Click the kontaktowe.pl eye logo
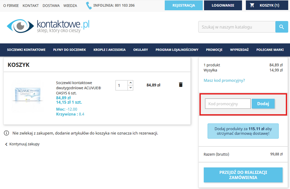This screenshot has height=189, width=290. pos(48,26)
